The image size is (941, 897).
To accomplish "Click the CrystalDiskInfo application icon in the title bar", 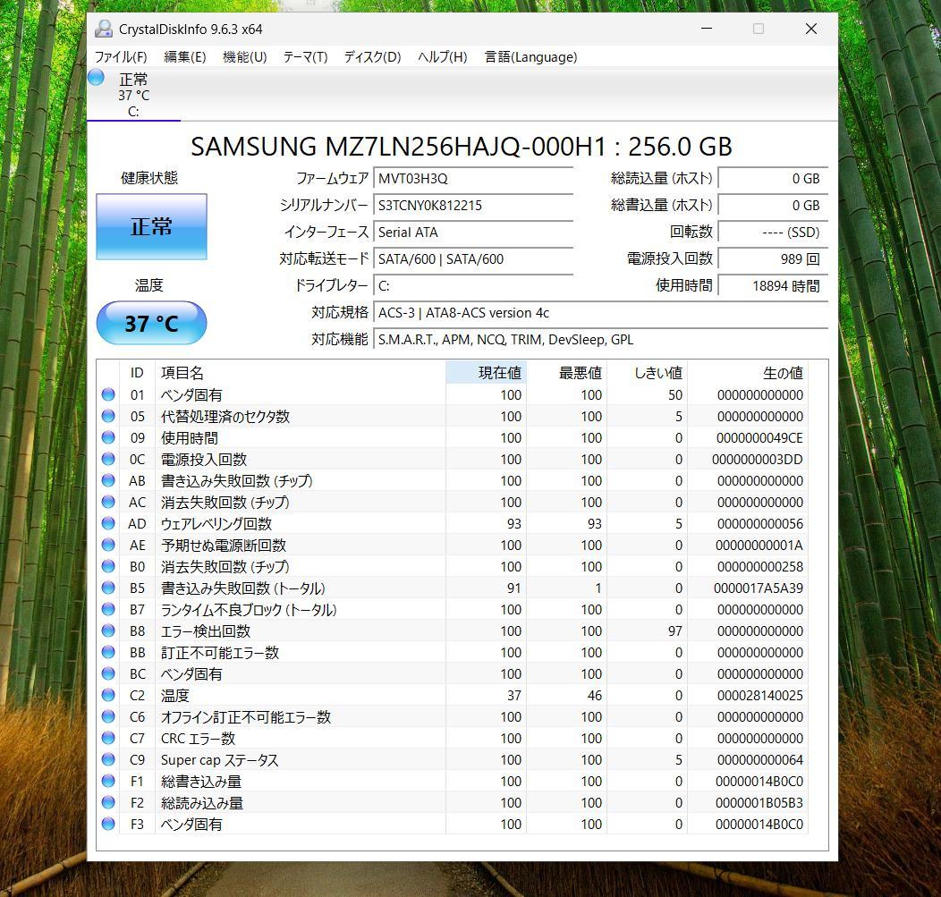I will tap(104, 29).
